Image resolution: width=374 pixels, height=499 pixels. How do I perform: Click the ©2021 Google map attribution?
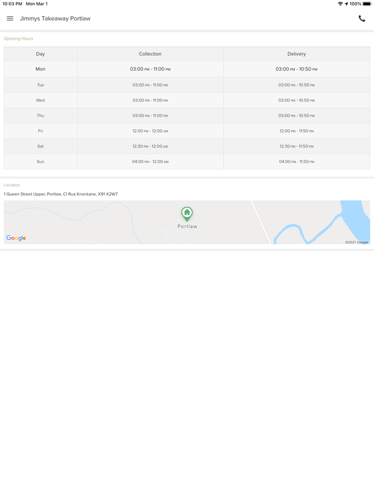(x=356, y=243)
